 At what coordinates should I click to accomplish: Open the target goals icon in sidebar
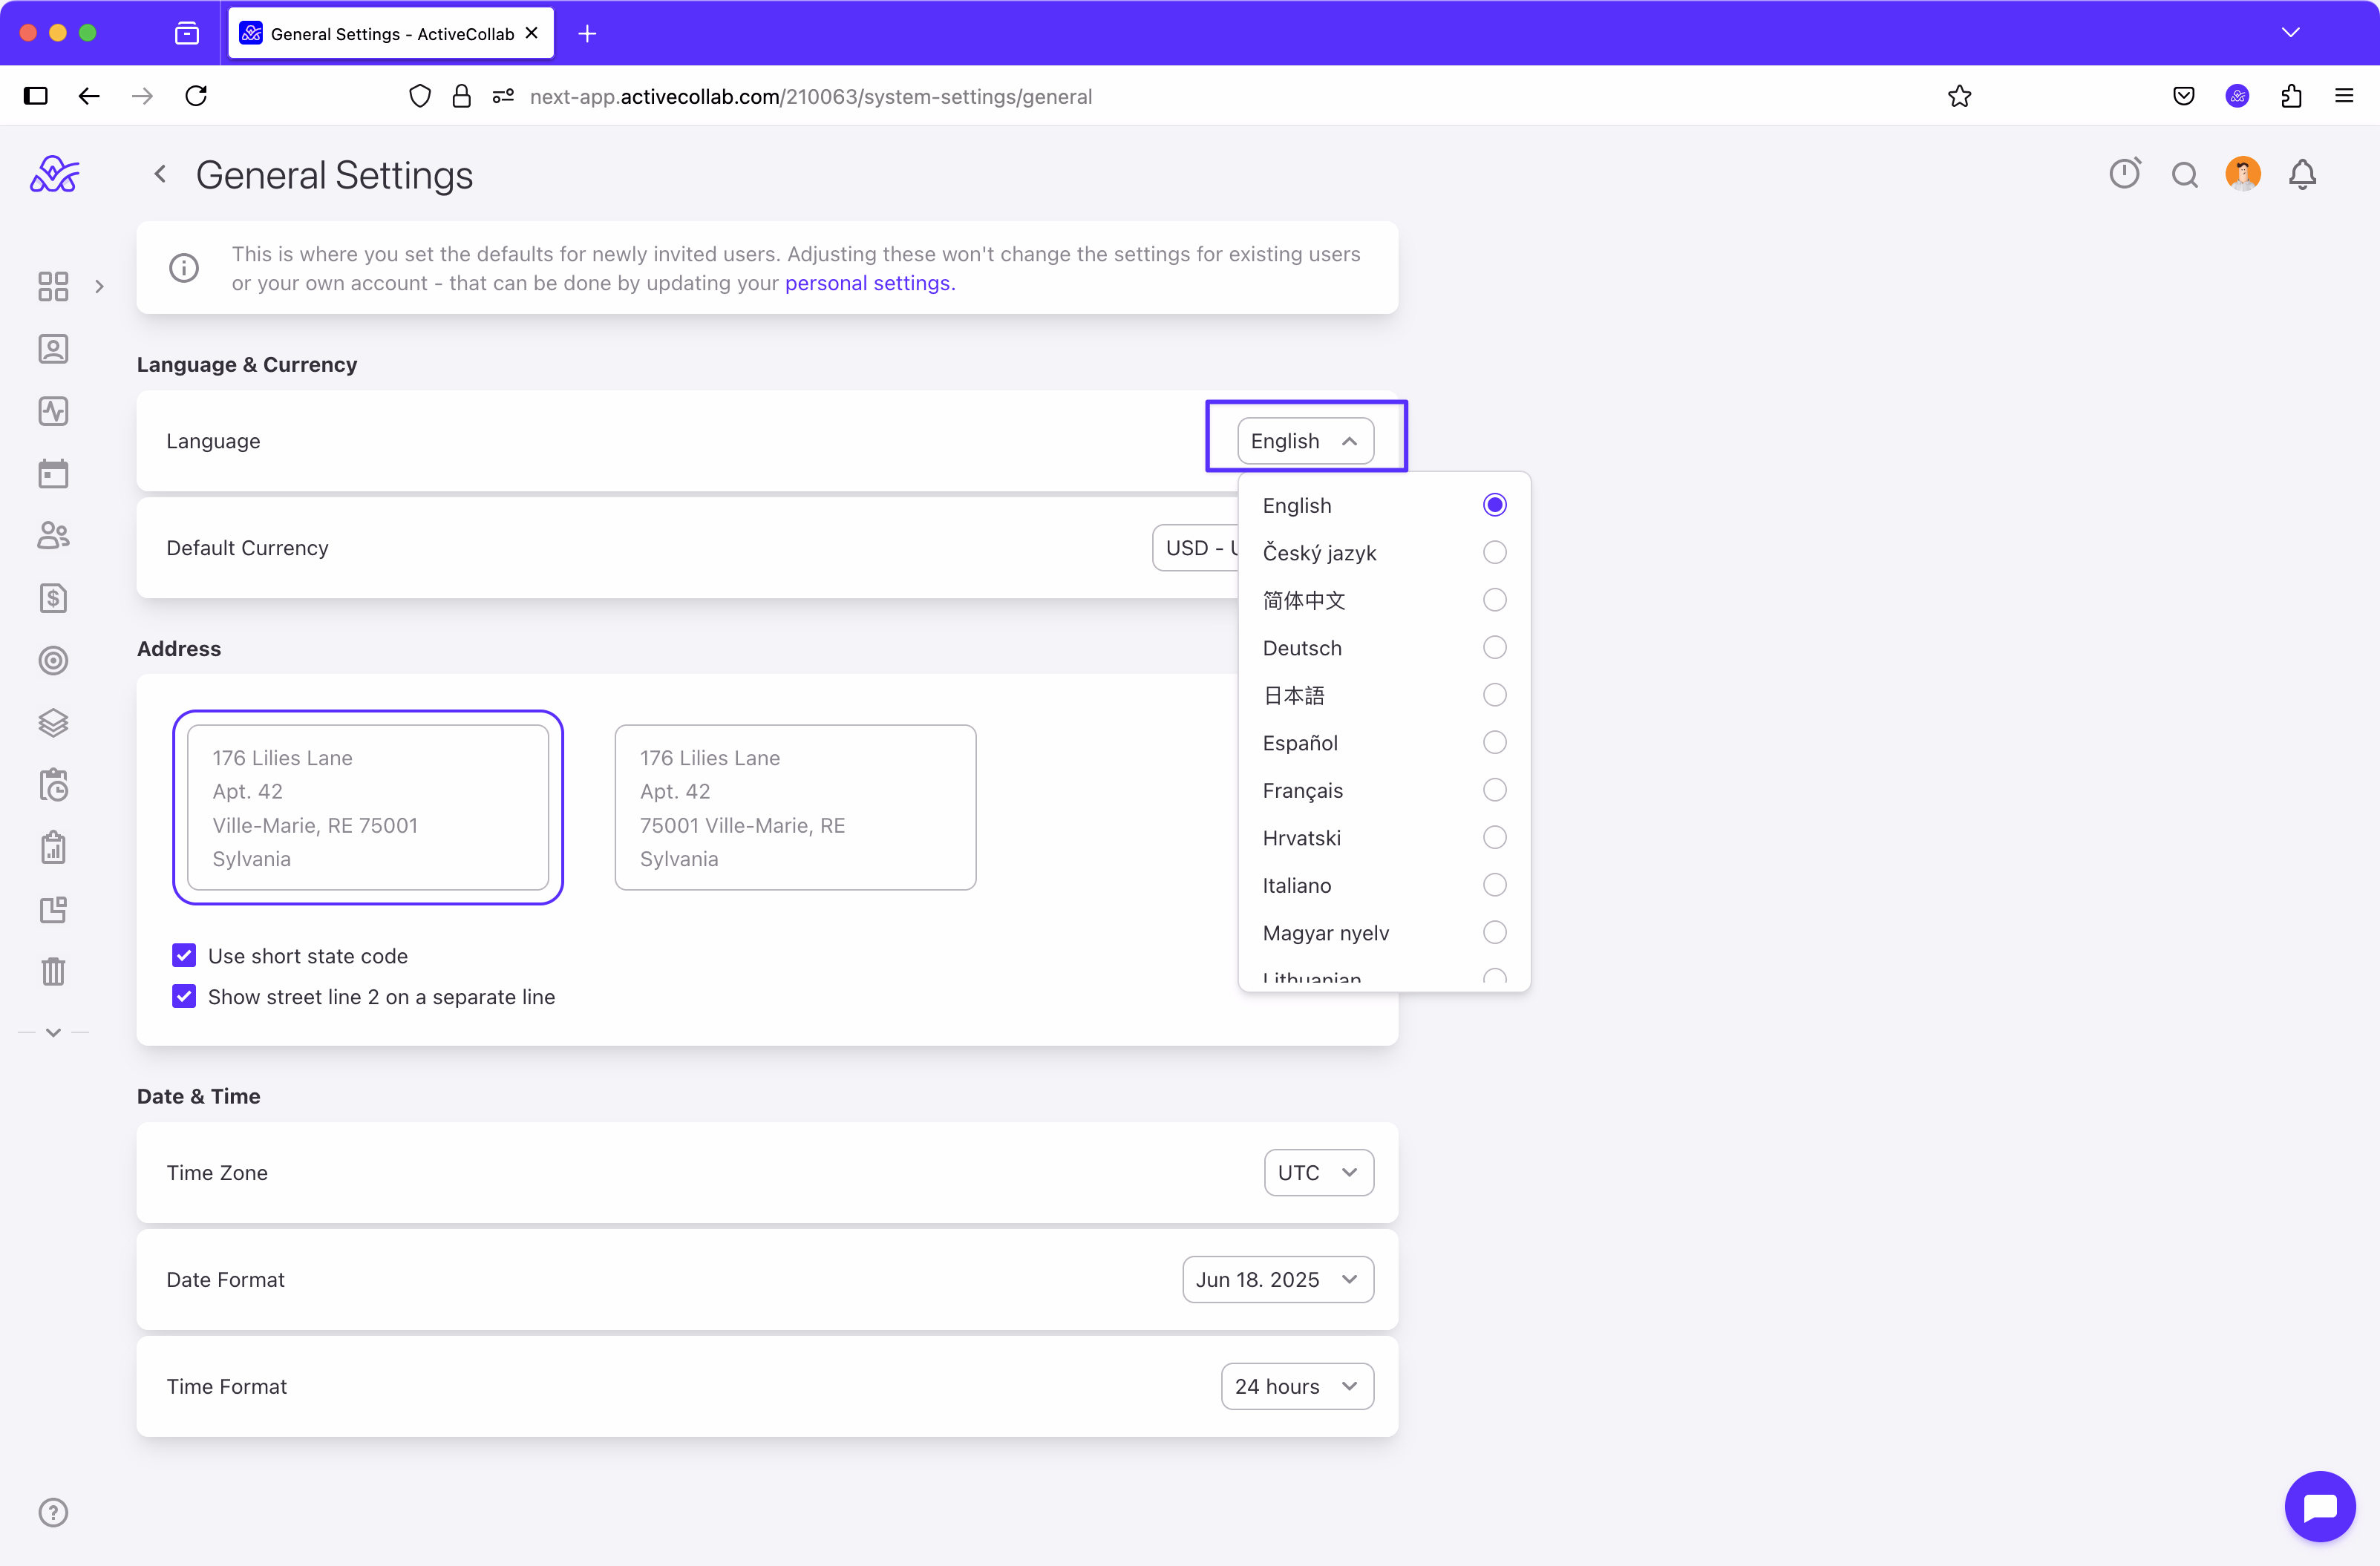[53, 660]
